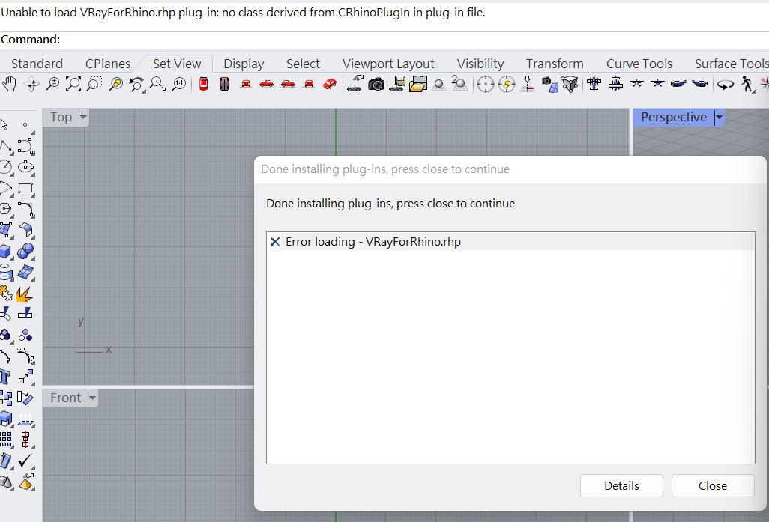This screenshot has width=769, height=522.
Task: Select the 'Error loading - VRayForRhino.rhp' row
Action: pyautogui.click(x=510, y=242)
